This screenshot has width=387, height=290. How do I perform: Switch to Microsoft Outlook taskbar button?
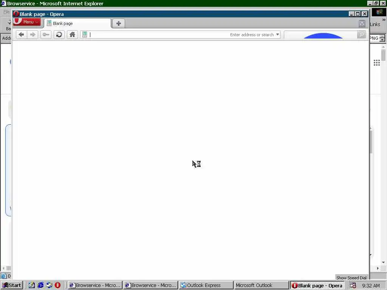tap(262, 285)
